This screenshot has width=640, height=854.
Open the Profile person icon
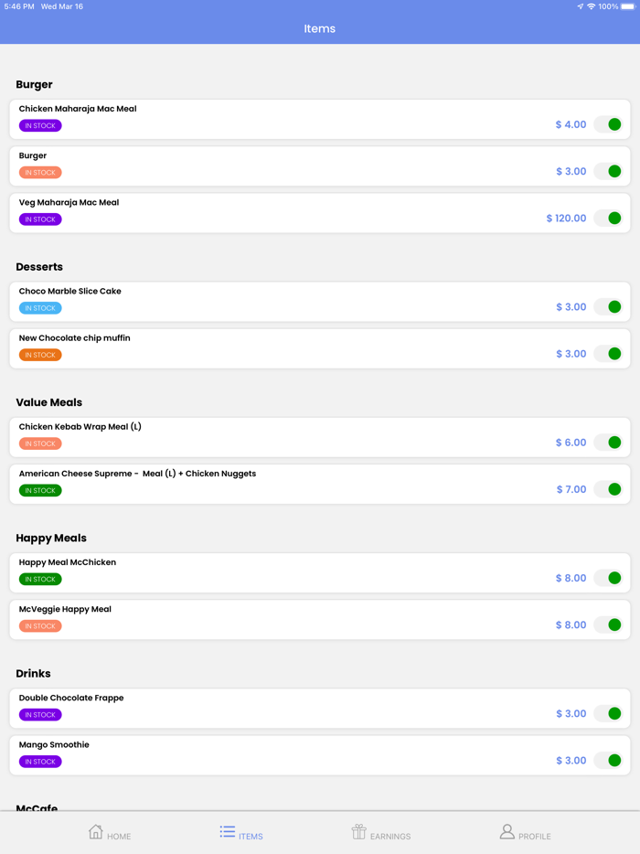(x=507, y=831)
